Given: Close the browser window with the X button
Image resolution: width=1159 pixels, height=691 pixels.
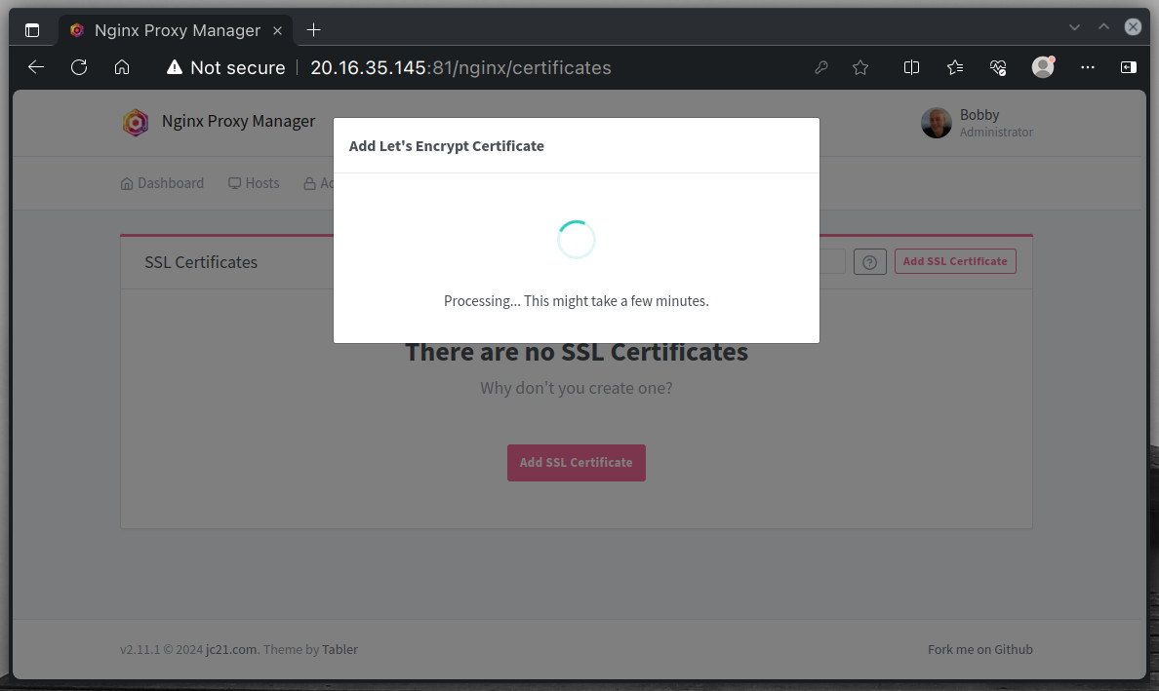Looking at the screenshot, I should pos(1133,27).
